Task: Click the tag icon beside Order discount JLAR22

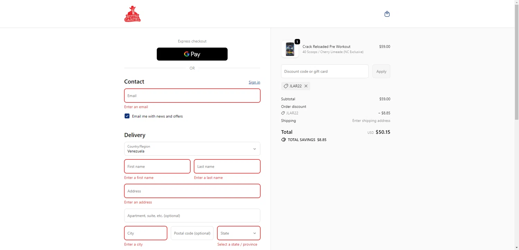Action: coord(283,113)
